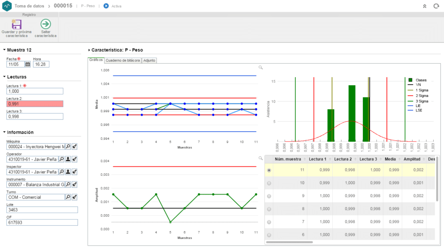This screenshot has width=444, height=249.
Task: Select radio button for sample 10
Action: click(x=269, y=183)
